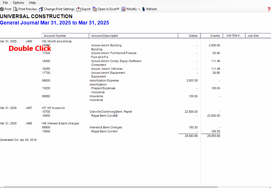271x188 pixels.
Task: Click the Refresh icon
Action: coord(144,9)
